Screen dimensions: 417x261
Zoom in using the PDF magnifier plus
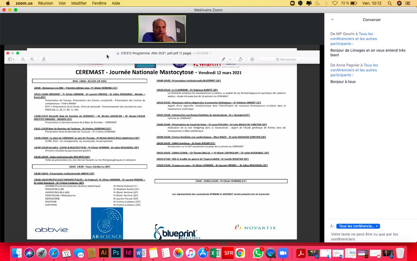click(32, 59)
